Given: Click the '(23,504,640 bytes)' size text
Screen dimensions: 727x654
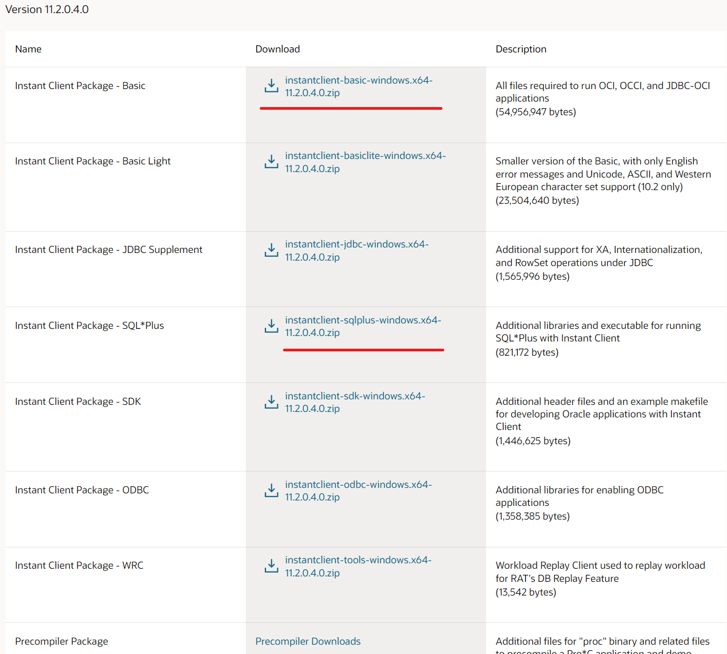Looking at the screenshot, I should 537,201.
